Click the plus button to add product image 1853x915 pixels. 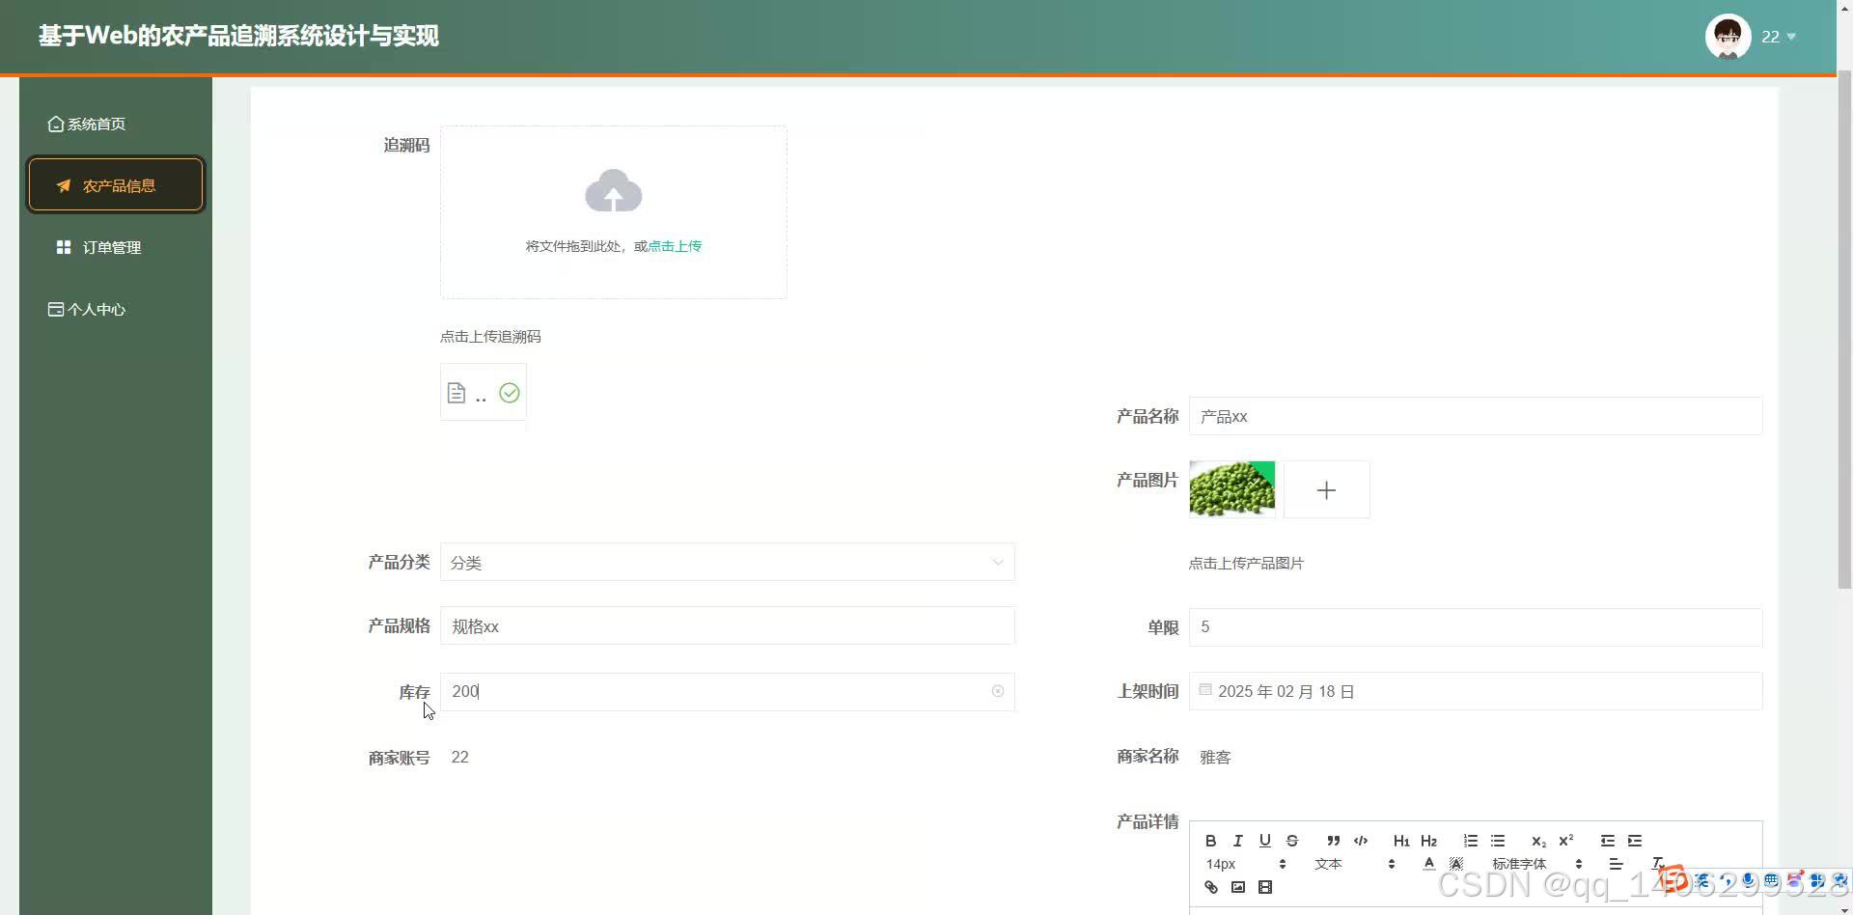point(1326,489)
